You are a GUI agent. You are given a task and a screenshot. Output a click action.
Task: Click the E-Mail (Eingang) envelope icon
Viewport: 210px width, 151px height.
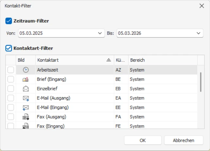click(x=26, y=108)
